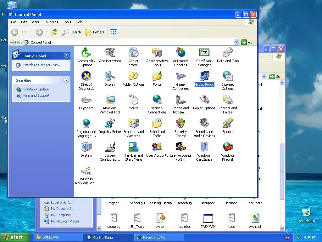The height and width of the screenshot is (242, 322).
Task: Open Scheduled Tasks icon
Action: pyautogui.click(x=157, y=128)
